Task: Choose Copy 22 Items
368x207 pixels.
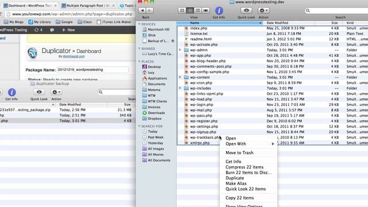Action: coord(248,198)
